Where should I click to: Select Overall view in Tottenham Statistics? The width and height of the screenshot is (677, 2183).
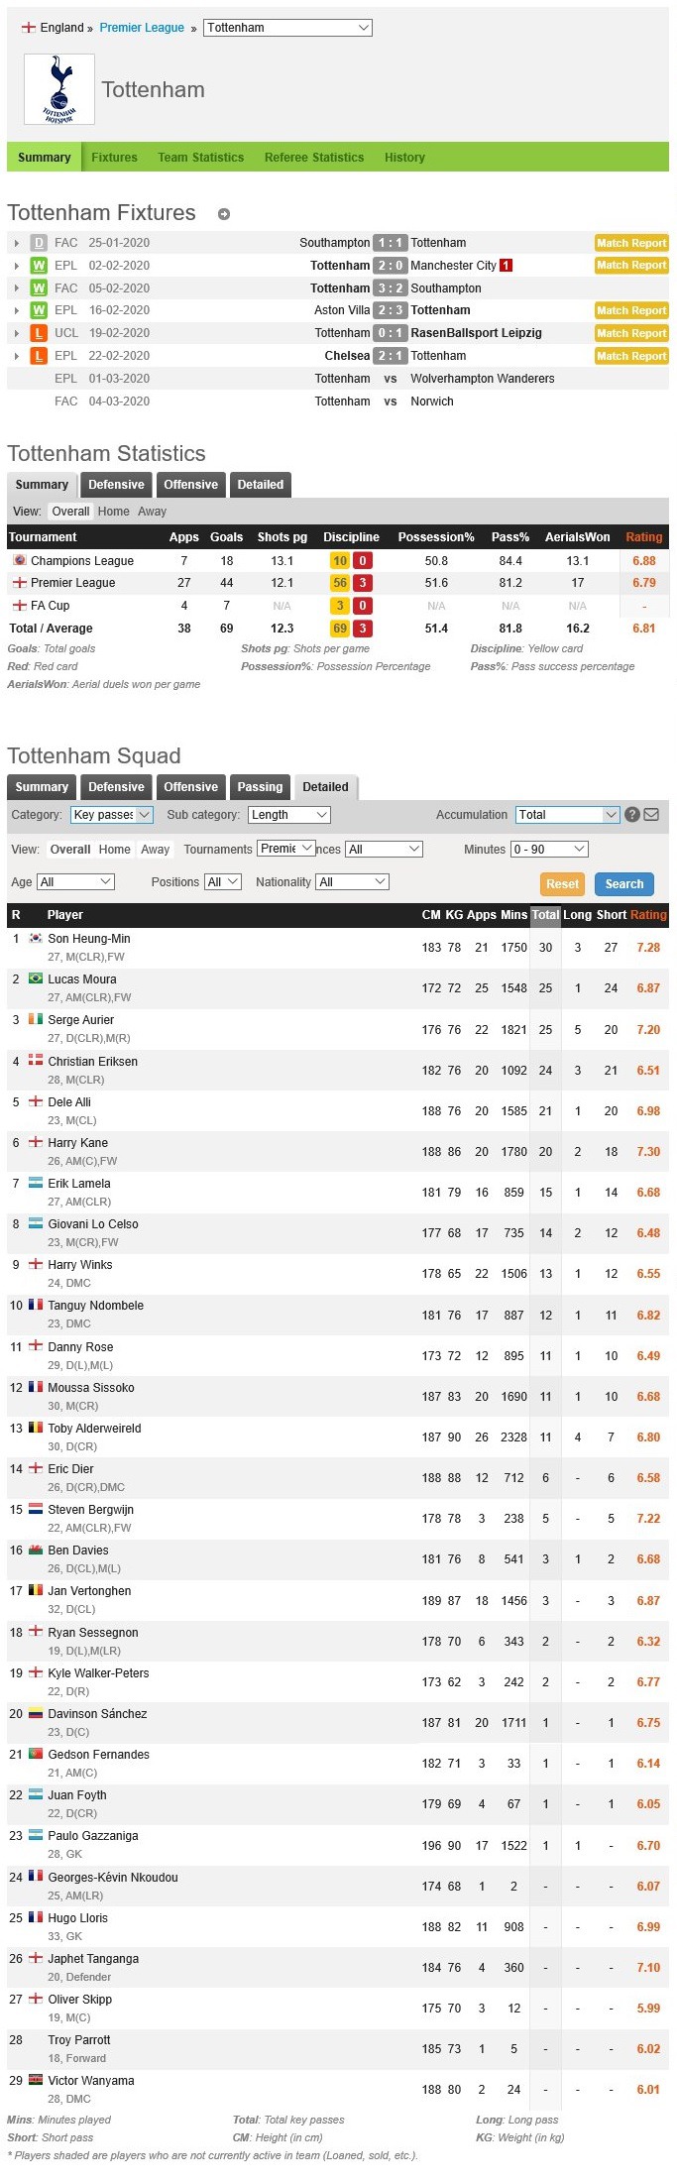[70, 512]
